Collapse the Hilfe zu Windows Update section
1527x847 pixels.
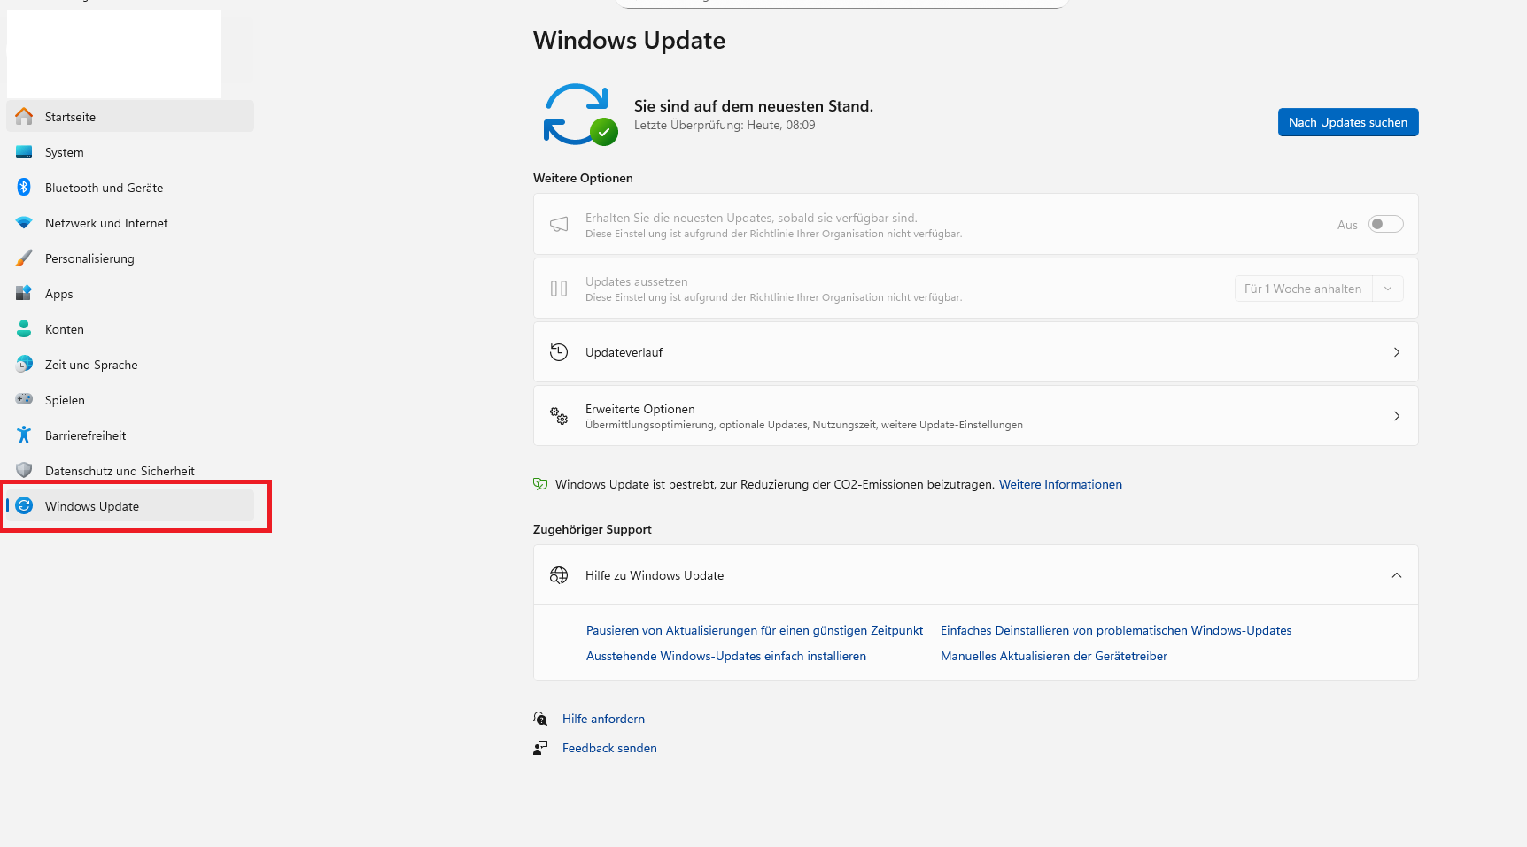pyautogui.click(x=1396, y=575)
